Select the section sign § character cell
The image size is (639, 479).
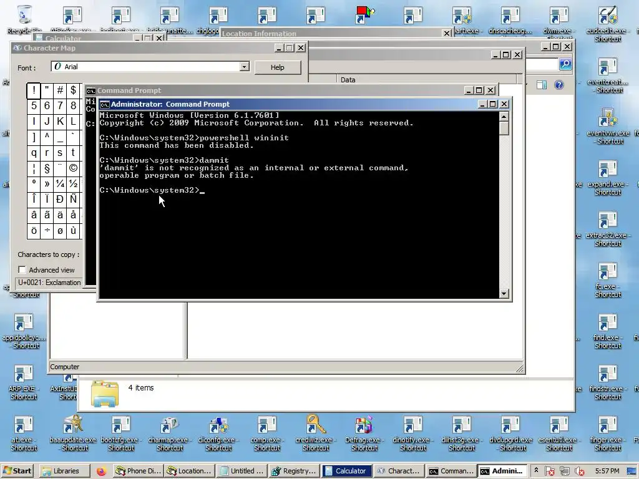pos(47,168)
